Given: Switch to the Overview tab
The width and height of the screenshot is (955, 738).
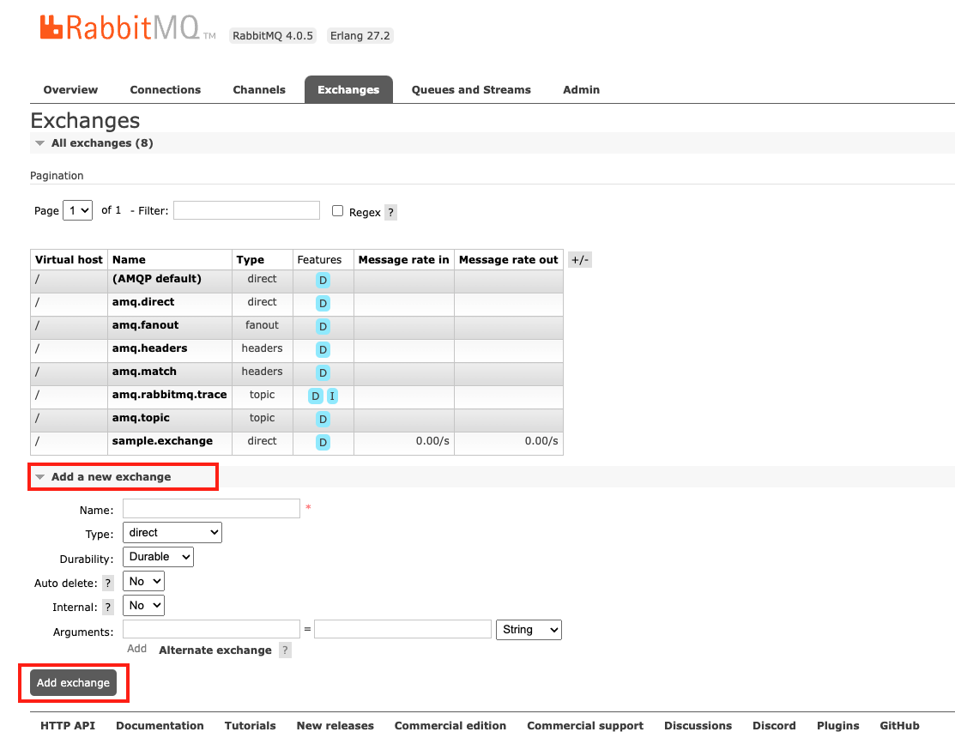Looking at the screenshot, I should (70, 89).
